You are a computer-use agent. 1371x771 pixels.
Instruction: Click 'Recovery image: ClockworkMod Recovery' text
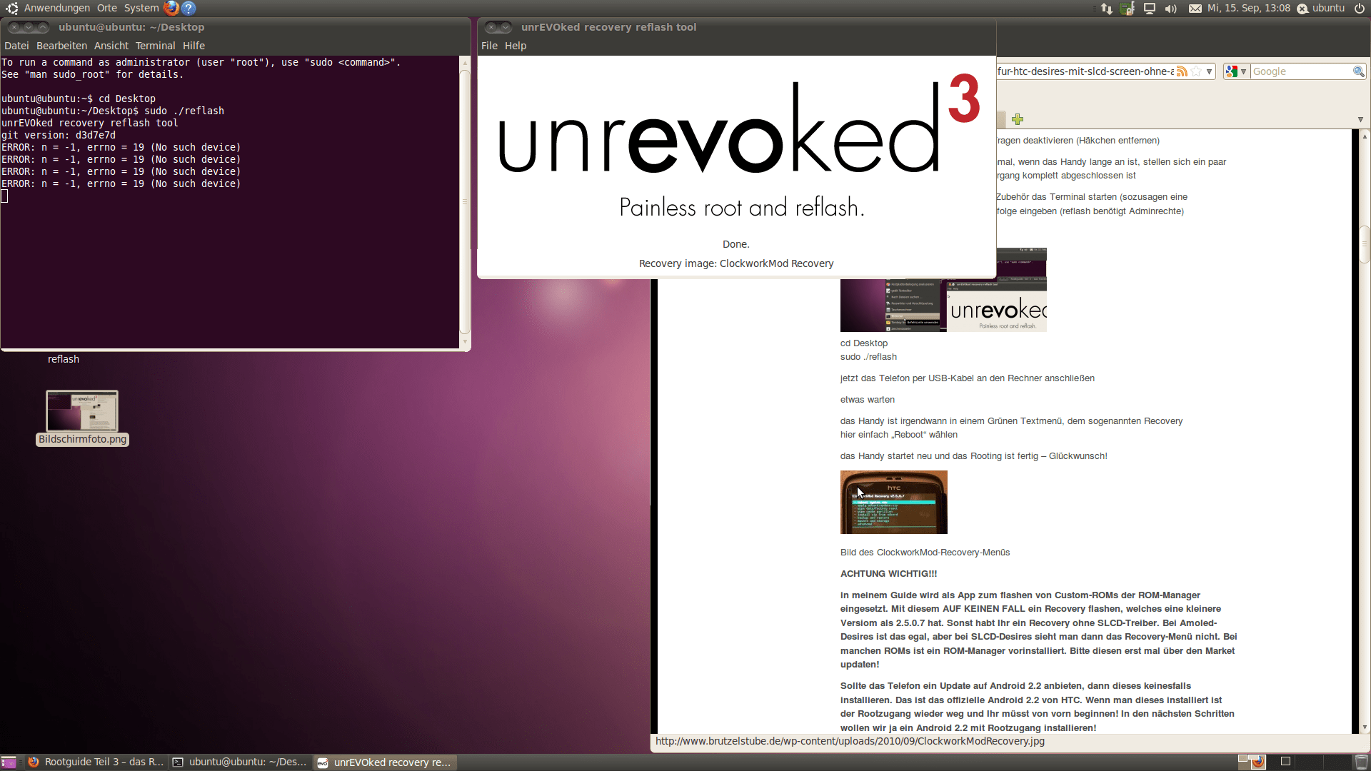[736, 263]
